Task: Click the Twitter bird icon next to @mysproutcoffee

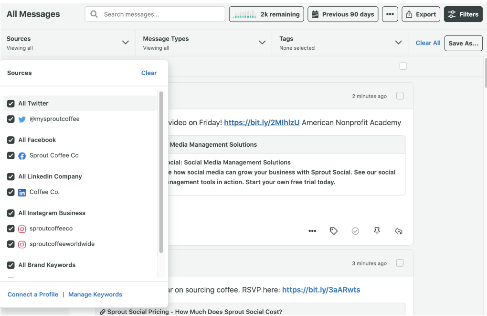Action: click(21, 119)
